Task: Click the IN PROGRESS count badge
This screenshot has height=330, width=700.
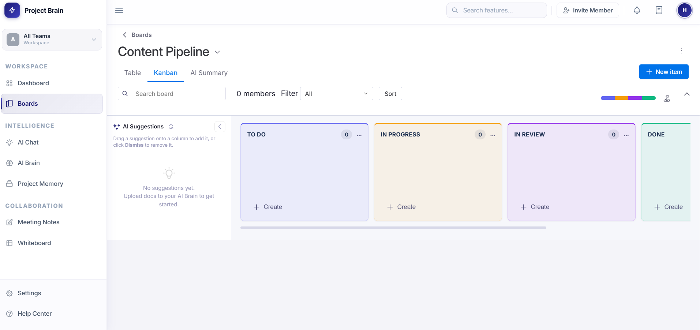Action: click(480, 135)
